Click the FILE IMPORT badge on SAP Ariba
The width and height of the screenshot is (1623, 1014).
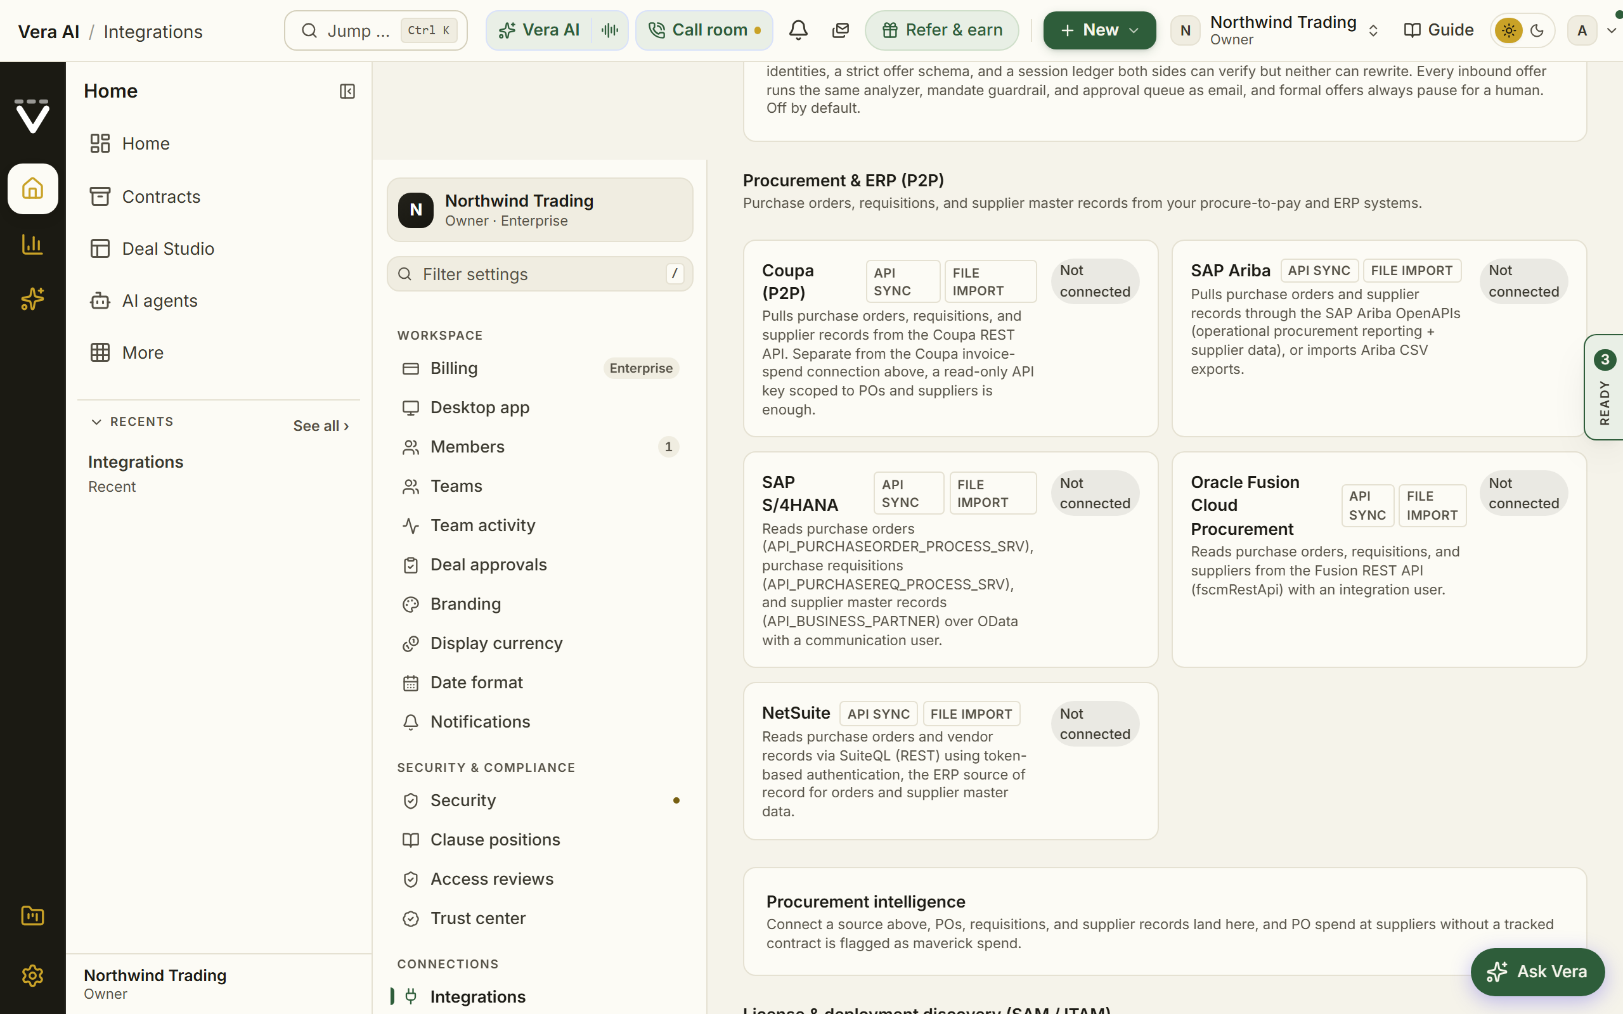(1411, 271)
